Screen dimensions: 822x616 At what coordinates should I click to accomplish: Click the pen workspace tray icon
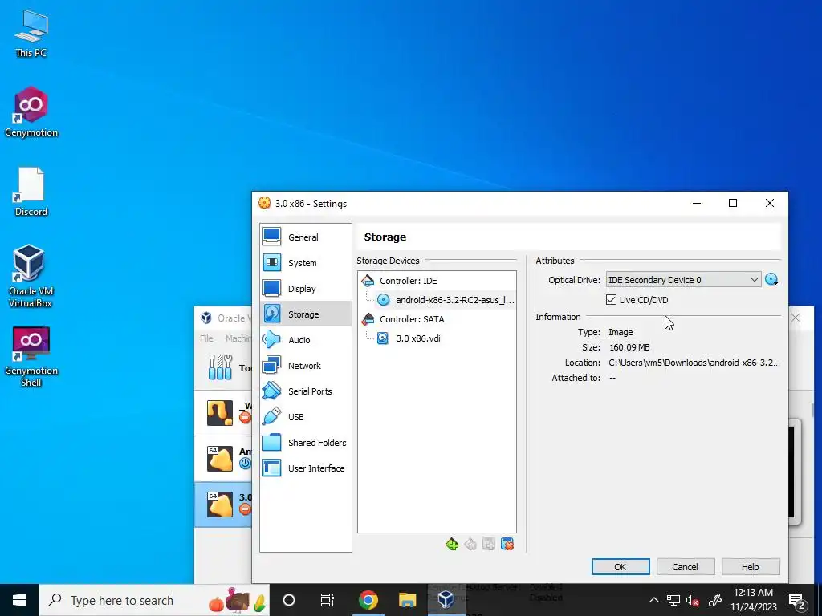point(715,600)
